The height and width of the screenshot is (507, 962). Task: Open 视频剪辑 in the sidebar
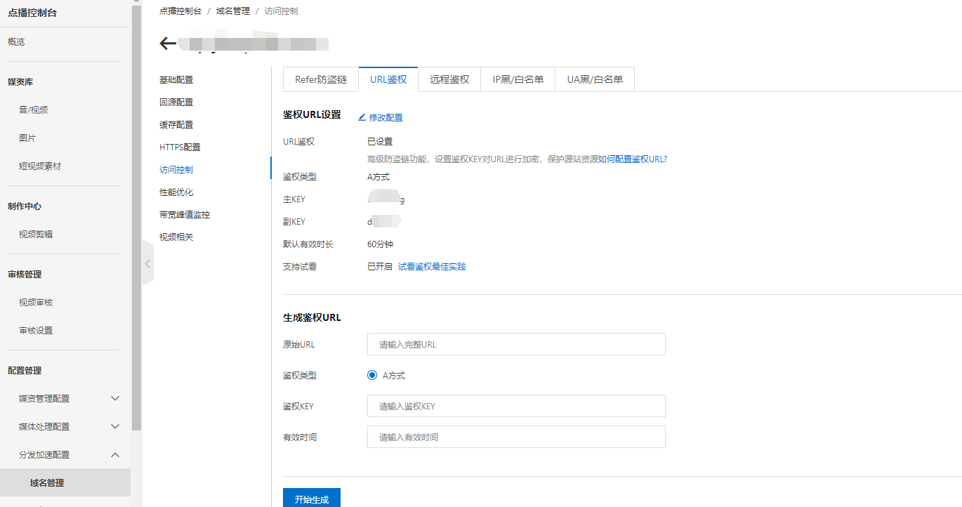click(36, 234)
